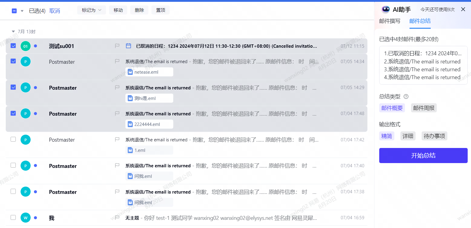Screen dimensions: 471x228
Task: Select the 邮件概要 summary type
Action: (392, 108)
